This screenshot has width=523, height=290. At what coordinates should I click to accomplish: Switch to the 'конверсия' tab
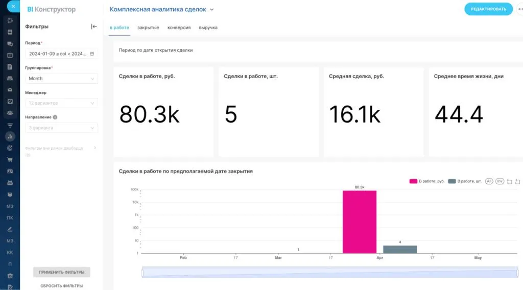[x=179, y=28]
